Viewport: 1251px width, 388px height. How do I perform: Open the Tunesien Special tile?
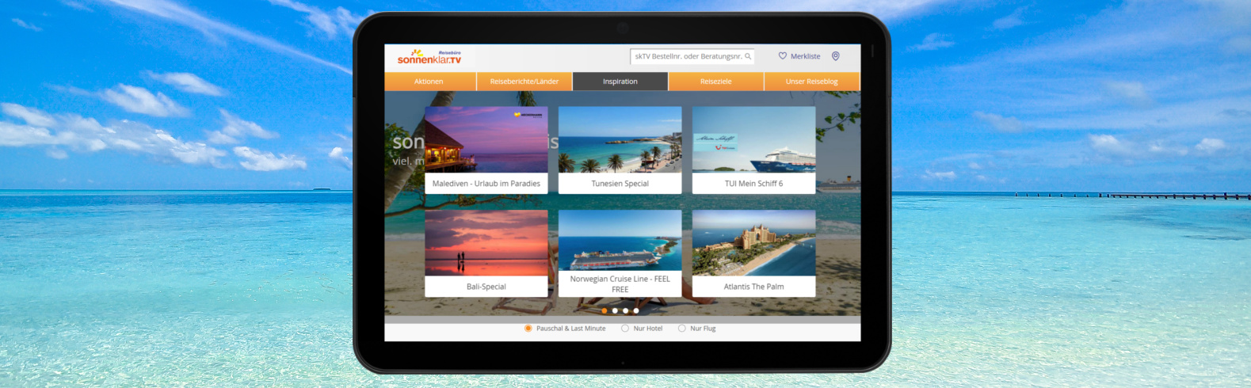pos(620,150)
